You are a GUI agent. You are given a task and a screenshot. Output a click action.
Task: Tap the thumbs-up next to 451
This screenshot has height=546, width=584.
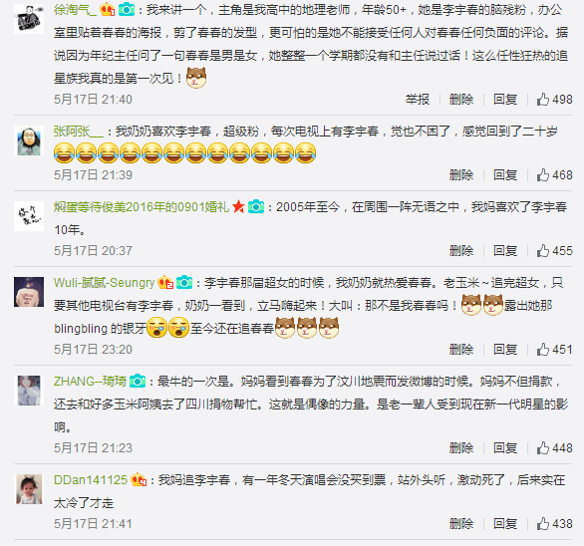543,350
